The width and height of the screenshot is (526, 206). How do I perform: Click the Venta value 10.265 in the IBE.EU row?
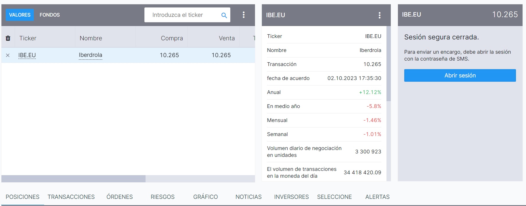coord(221,55)
